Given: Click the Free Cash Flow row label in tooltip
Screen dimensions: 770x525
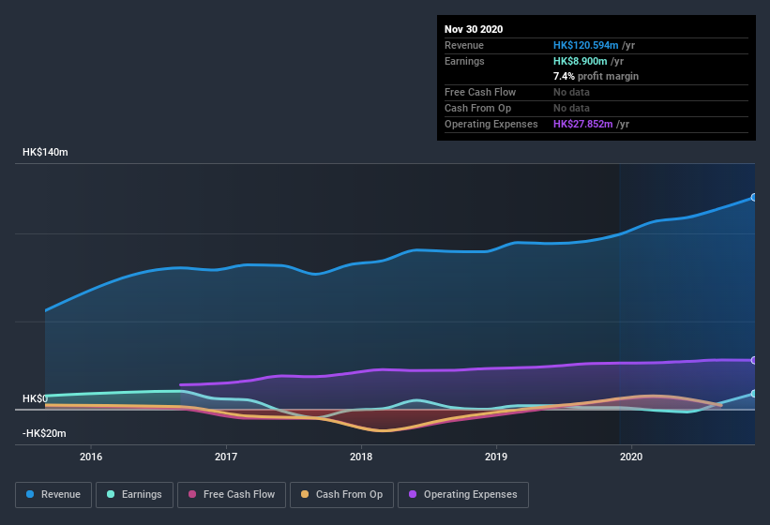Looking at the screenshot, I should pyautogui.click(x=480, y=92).
